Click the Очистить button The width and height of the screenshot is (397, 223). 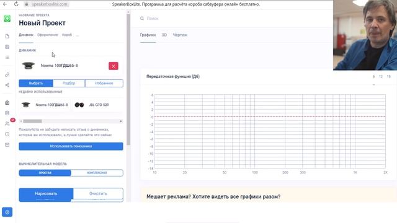(x=98, y=194)
